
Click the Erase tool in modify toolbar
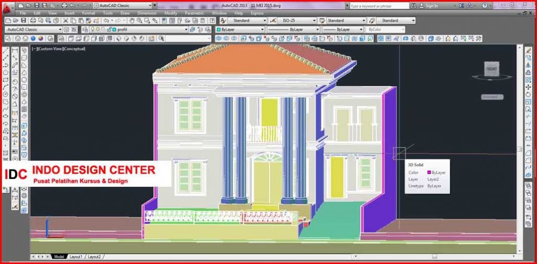(x=529, y=50)
